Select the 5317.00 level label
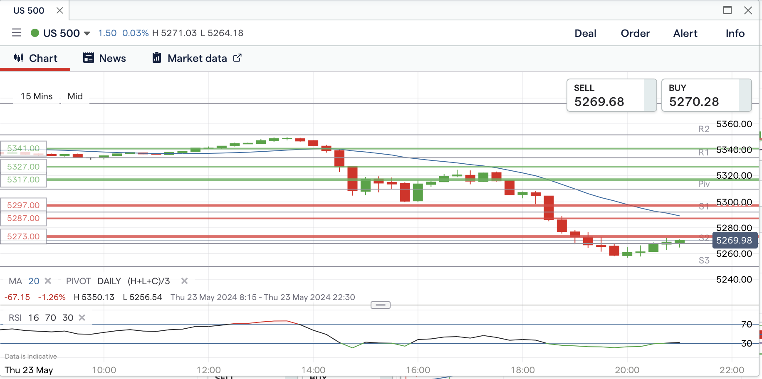This screenshot has height=379, width=762. click(23, 180)
